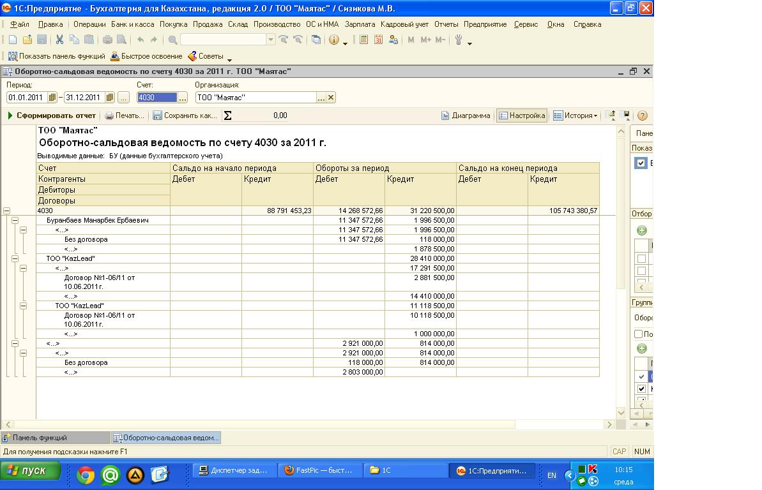
Task: Toggle the Настройка settings panel button
Action: 521,115
